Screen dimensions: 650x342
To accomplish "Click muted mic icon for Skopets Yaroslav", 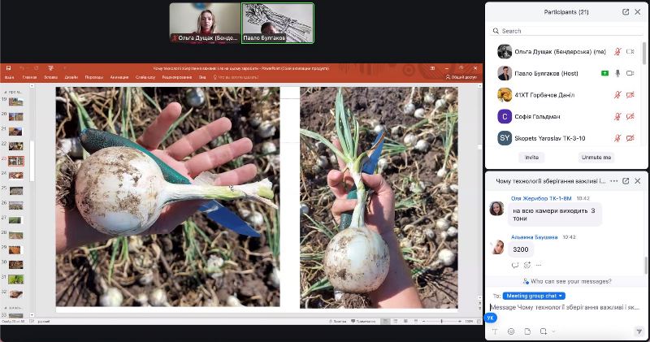I will pyautogui.click(x=617, y=138).
